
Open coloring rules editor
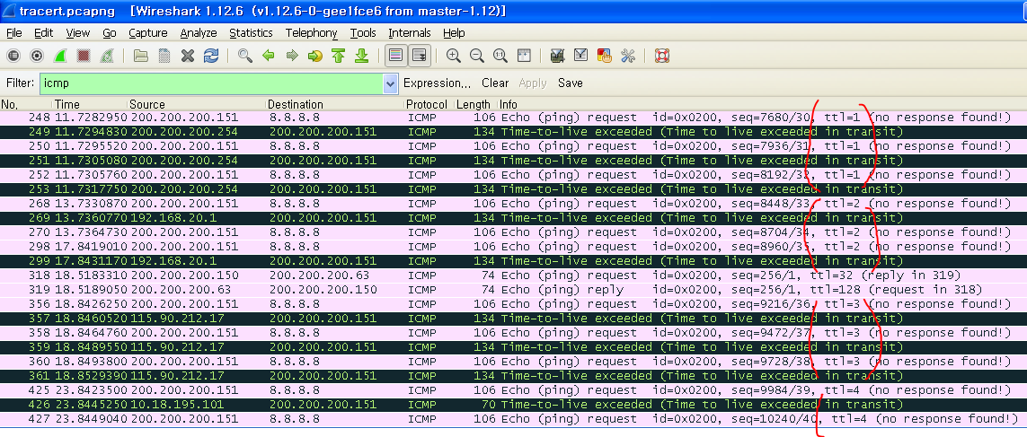tap(605, 57)
